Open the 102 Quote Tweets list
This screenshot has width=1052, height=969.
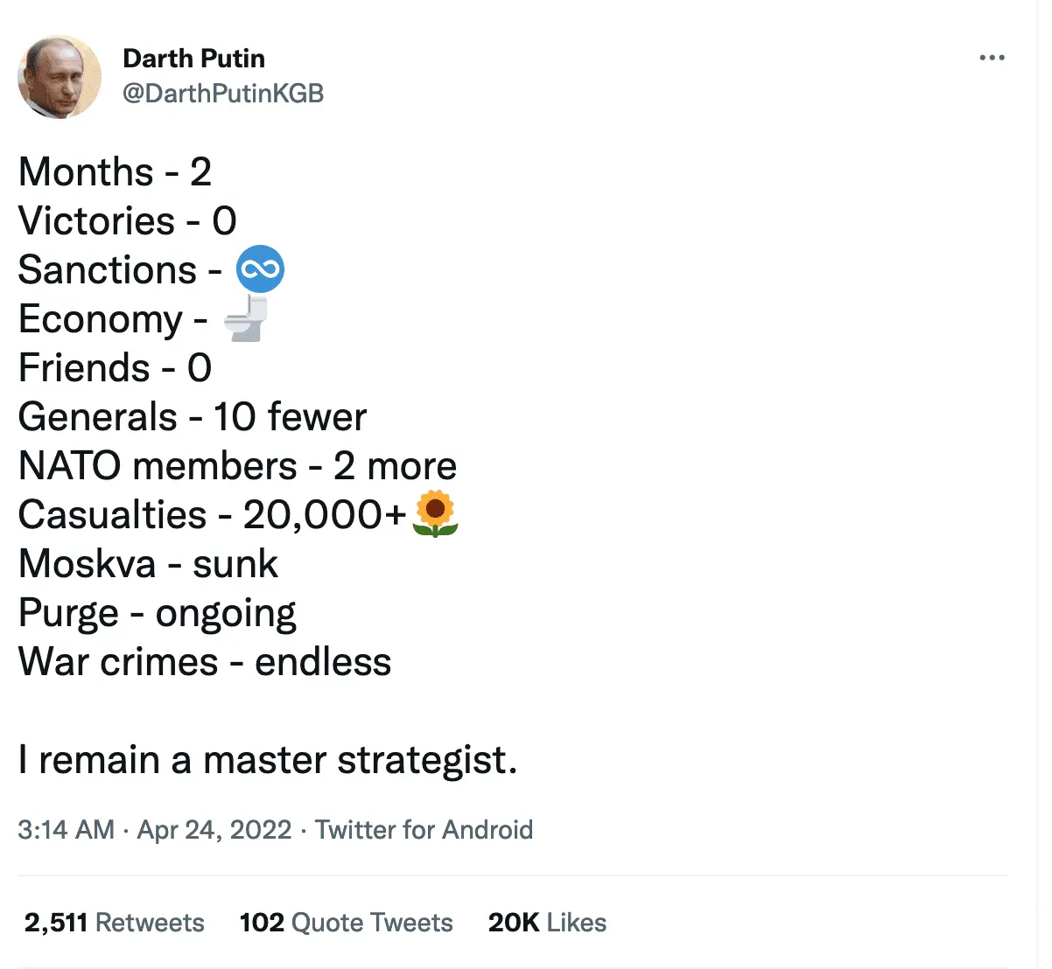point(346,923)
